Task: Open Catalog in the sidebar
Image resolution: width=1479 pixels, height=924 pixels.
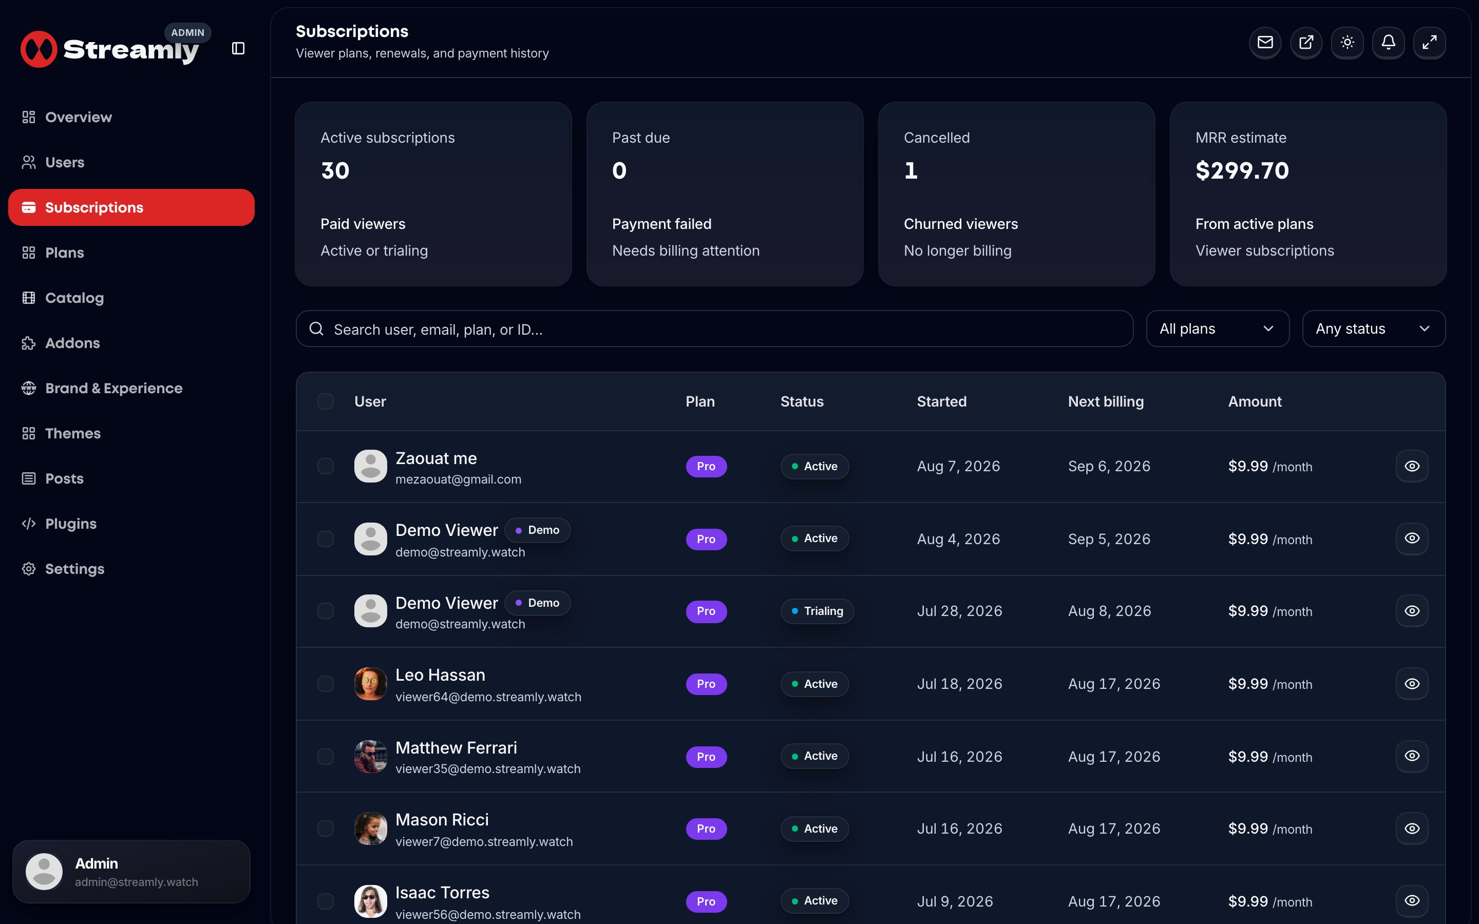Action: 131,298
